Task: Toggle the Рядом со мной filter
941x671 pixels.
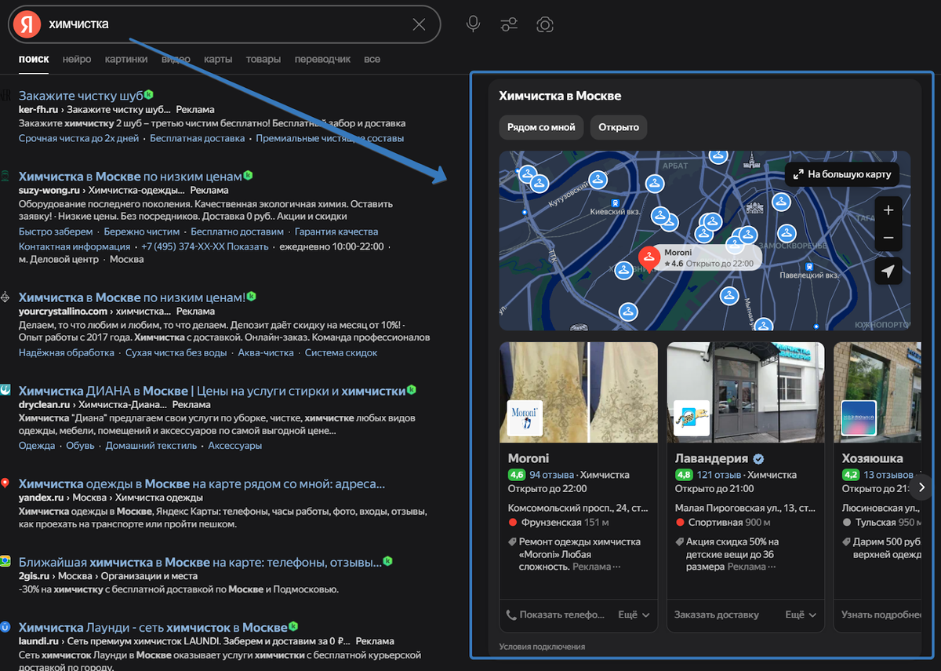Action: [x=541, y=127]
